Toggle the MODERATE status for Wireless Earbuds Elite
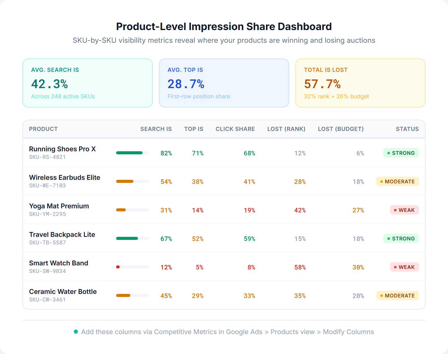Viewport: 448px width, 354px height. 397,182
